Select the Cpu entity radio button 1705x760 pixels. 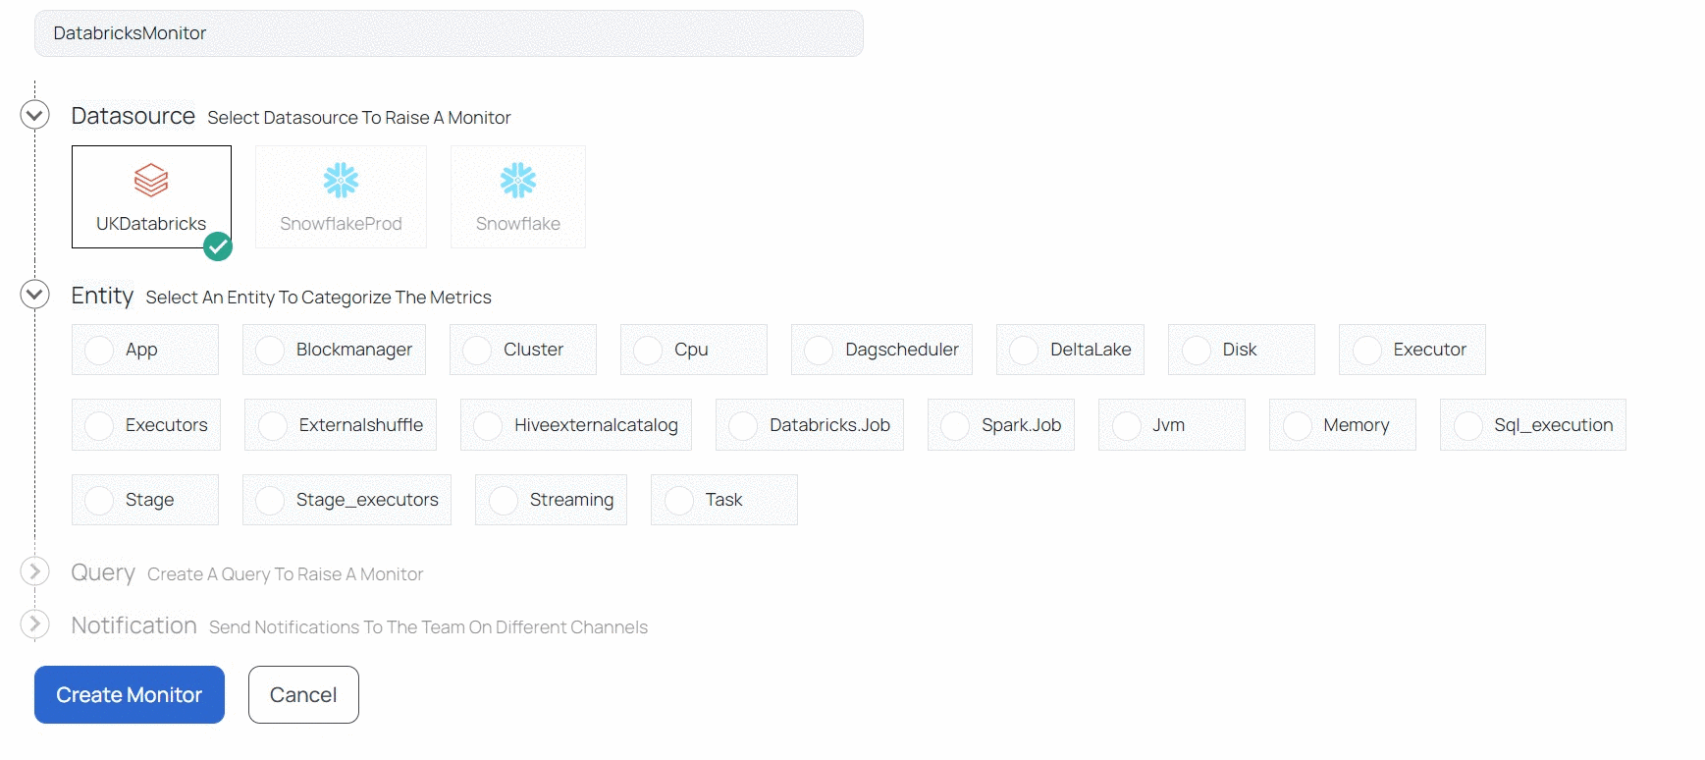coord(648,350)
